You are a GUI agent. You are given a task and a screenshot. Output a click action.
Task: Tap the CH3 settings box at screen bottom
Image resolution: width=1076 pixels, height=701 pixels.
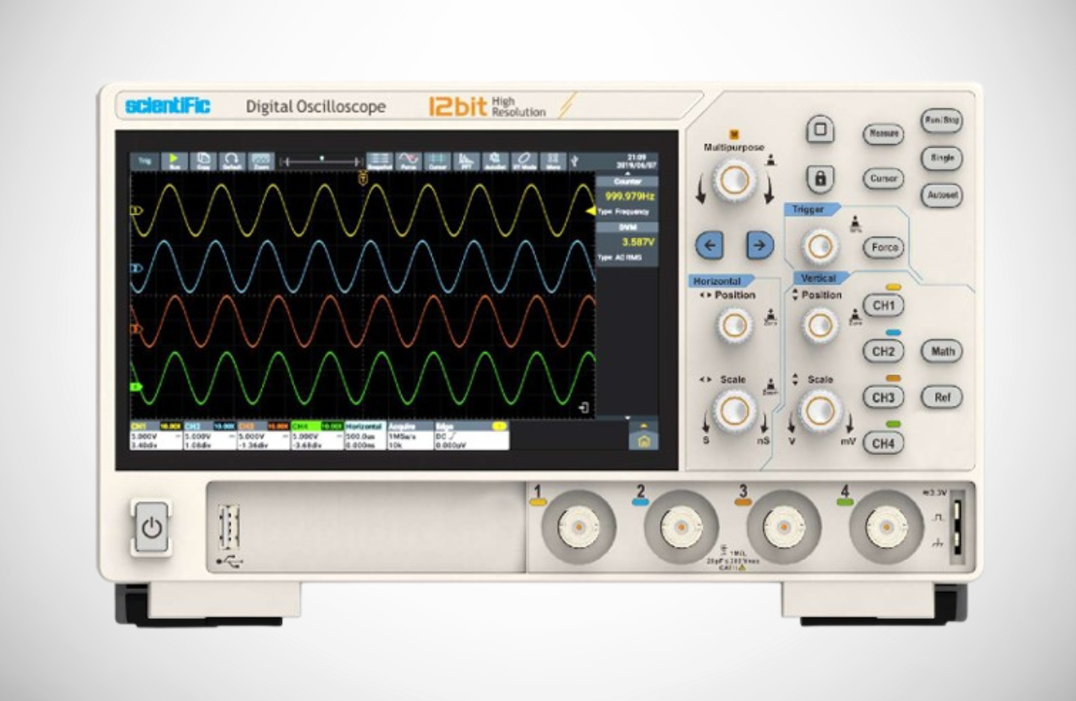(263, 436)
